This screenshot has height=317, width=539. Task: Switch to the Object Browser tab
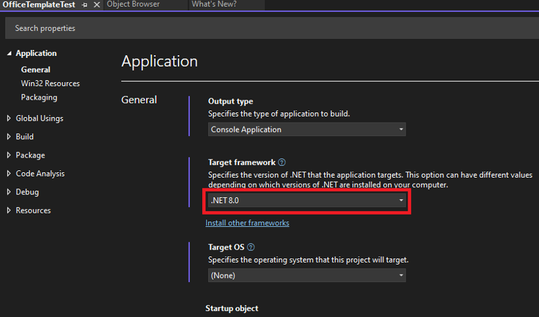[x=133, y=4]
